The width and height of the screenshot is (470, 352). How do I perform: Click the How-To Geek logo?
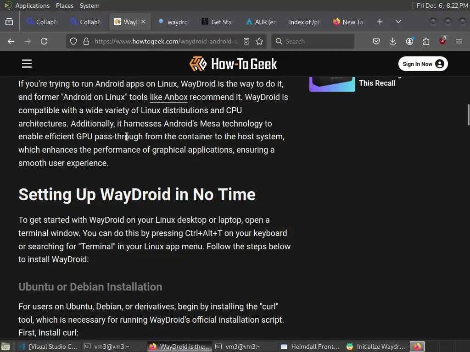[x=233, y=64]
